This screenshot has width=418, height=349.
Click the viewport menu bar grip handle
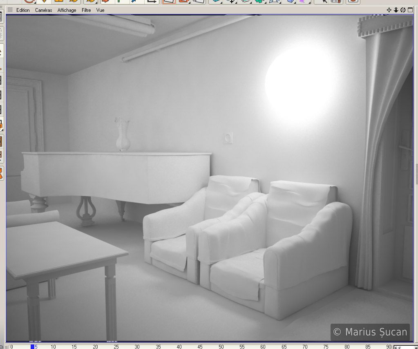(x=10, y=10)
